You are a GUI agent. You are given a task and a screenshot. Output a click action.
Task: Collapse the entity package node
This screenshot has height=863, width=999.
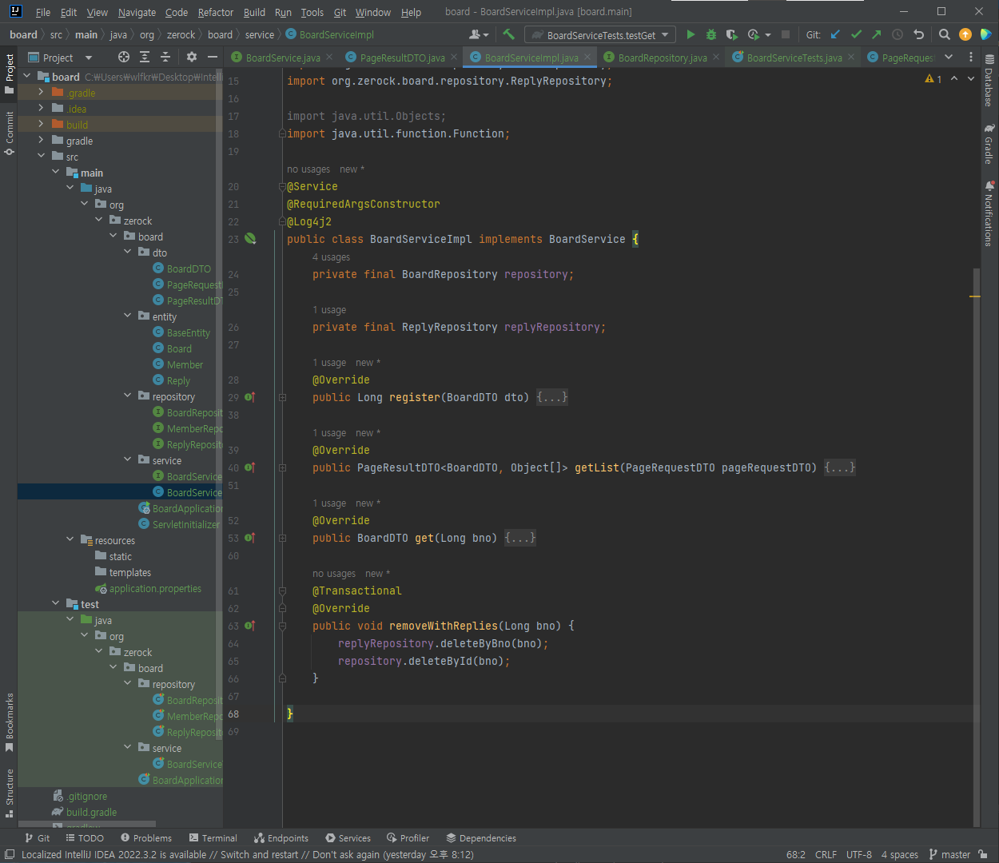tap(127, 316)
